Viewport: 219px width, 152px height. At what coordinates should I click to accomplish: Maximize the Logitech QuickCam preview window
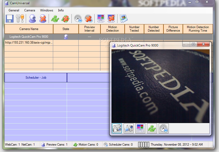(193, 44)
